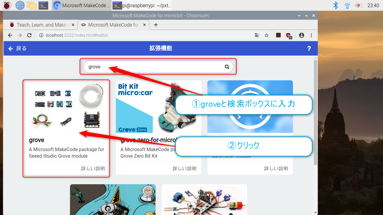Open the uBlock shield extension icon

pos(289,36)
